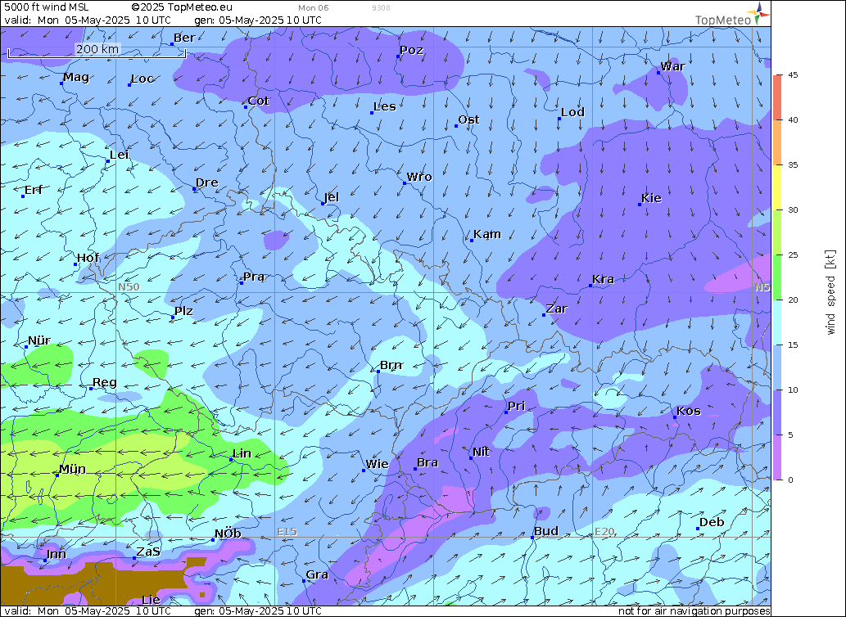Click the Zar city label
The width and height of the screenshot is (846, 617).
click(556, 308)
